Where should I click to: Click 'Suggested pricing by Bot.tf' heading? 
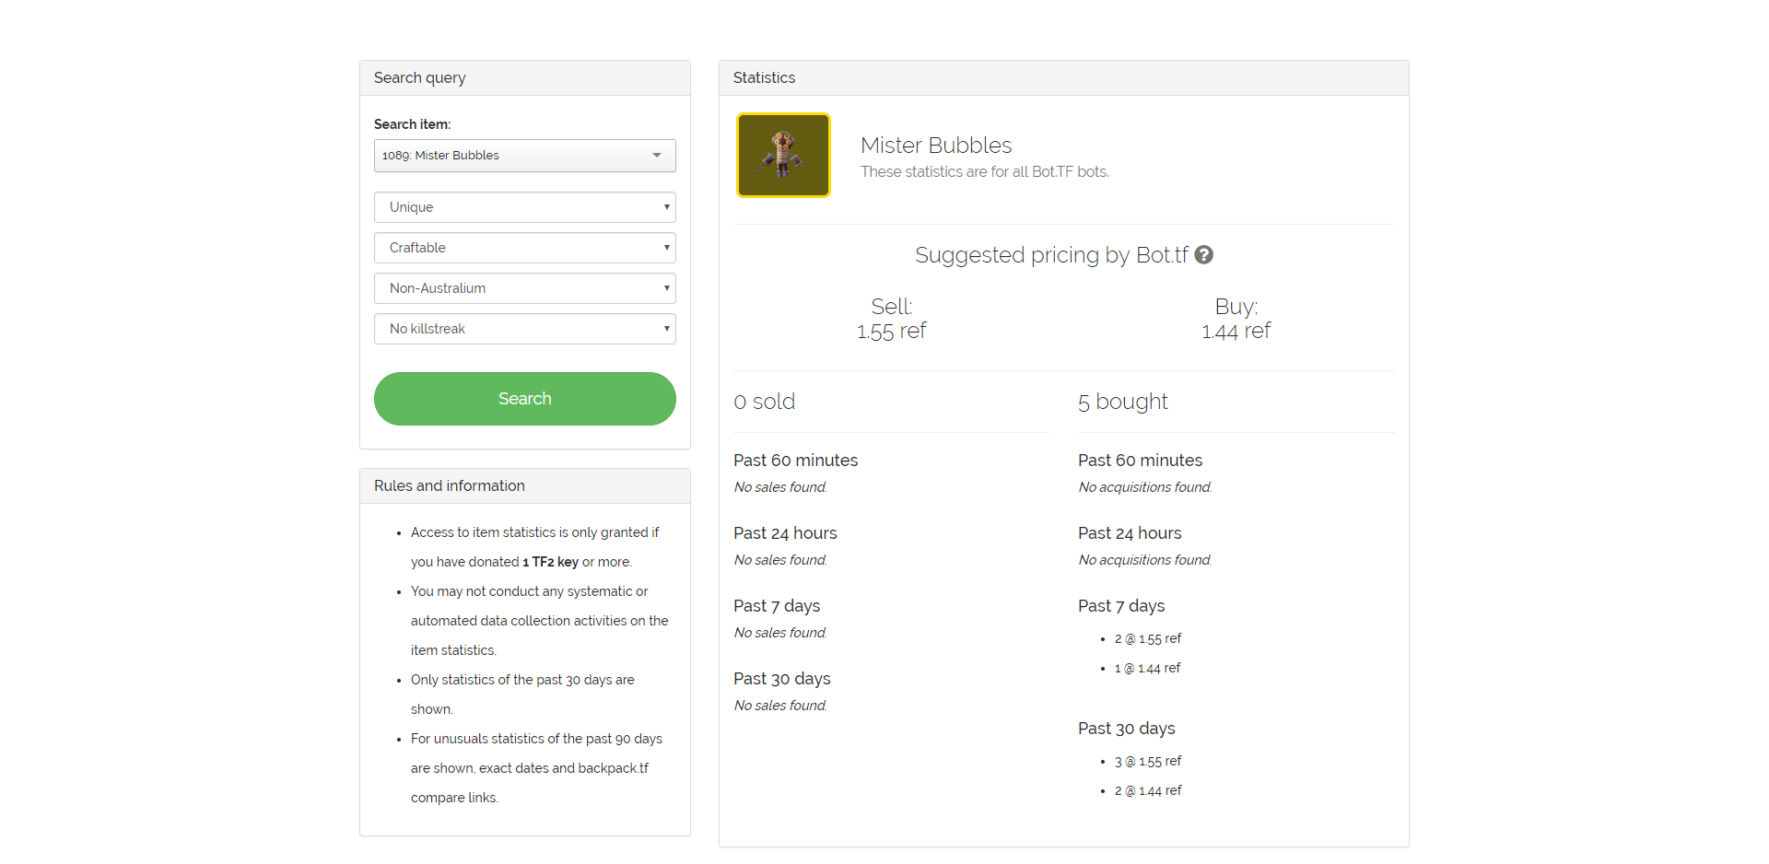click(x=1051, y=255)
